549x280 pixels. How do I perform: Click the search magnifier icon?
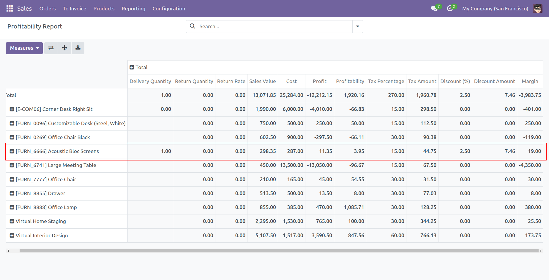coord(193,26)
